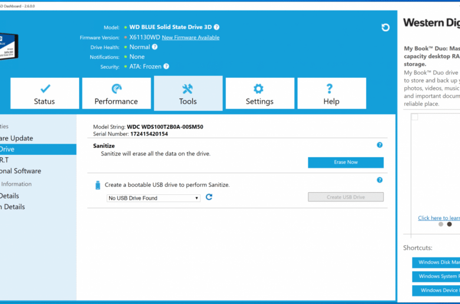Click firmware version text X61130WD
The image size is (460, 304).
(144, 37)
